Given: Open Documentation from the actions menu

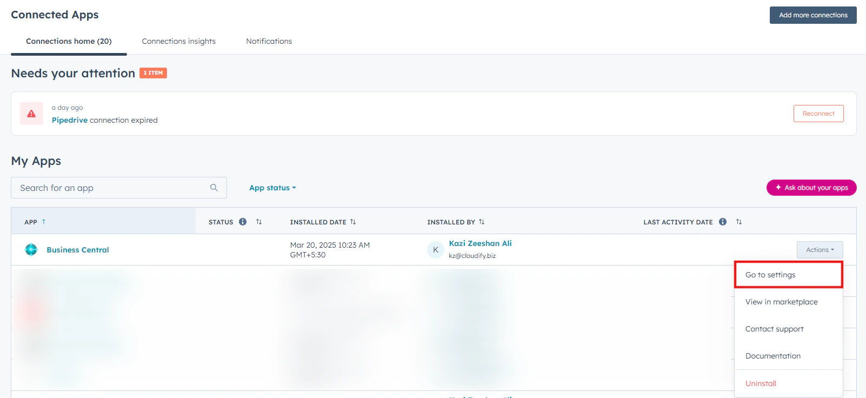Looking at the screenshot, I should pyautogui.click(x=788, y=356).
